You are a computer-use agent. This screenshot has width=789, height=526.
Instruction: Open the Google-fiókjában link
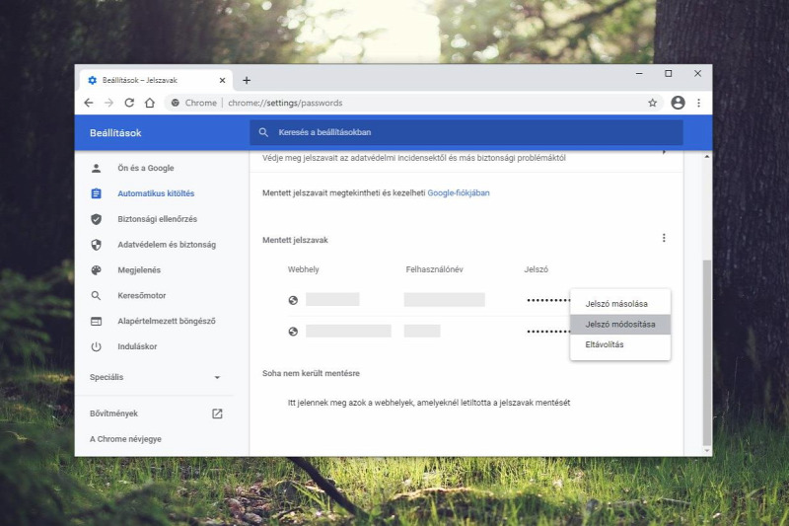point(459,192)
